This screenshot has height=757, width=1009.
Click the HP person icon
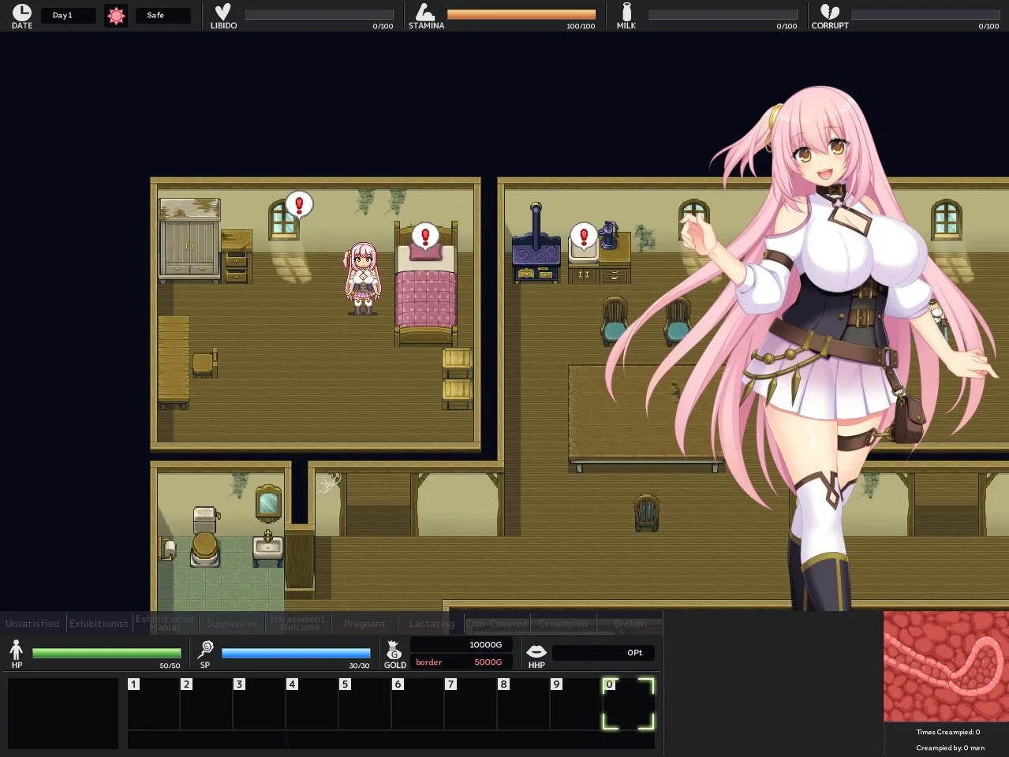(17, 650)
